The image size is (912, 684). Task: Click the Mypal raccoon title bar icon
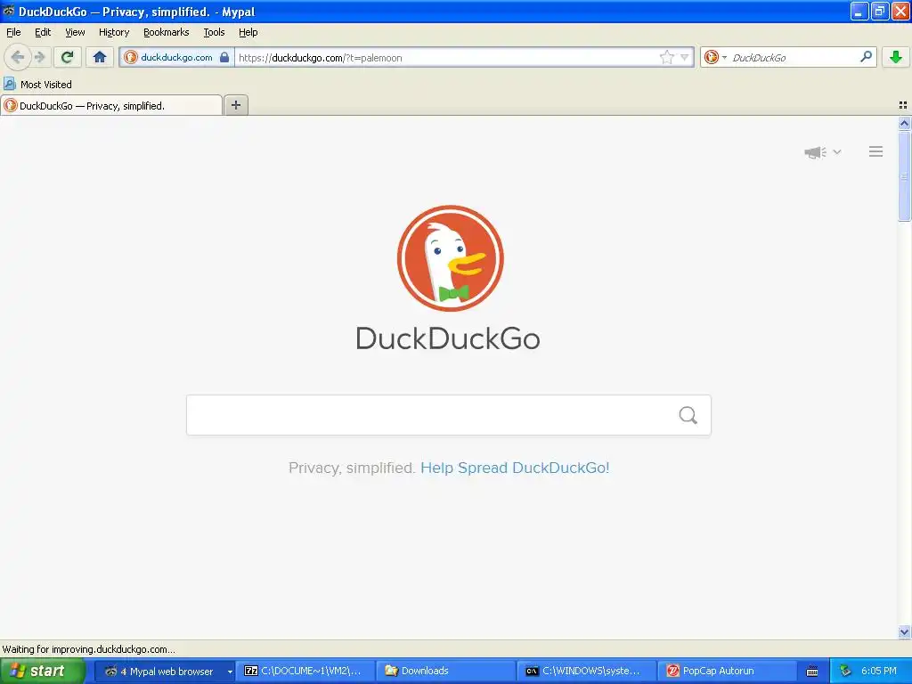(x=8, y=11)
